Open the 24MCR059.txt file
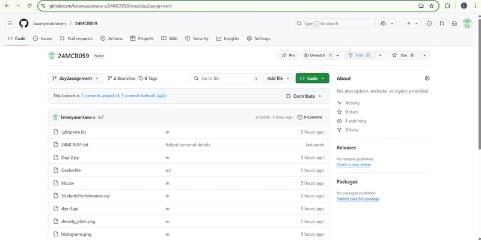The width and height of the screenshot is (481, 240). [x=75, y=145]
